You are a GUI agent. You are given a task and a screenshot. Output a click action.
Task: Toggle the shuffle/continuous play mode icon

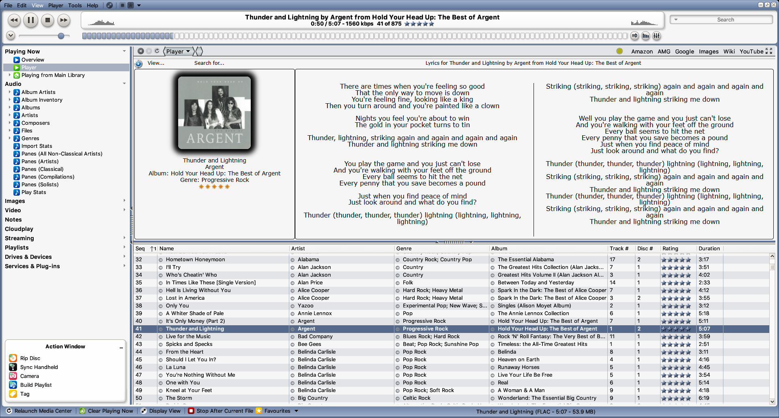[x=635, y=36]
